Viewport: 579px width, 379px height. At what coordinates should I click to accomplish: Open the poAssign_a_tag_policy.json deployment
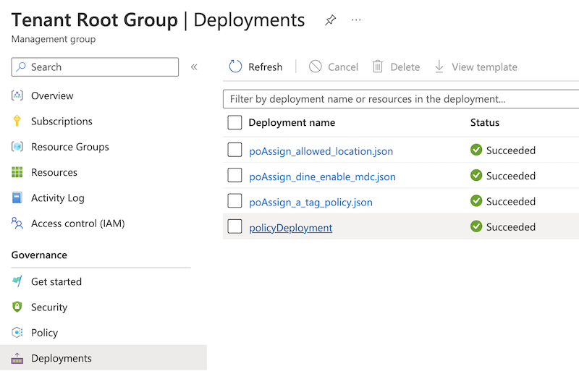coord(310,202)
